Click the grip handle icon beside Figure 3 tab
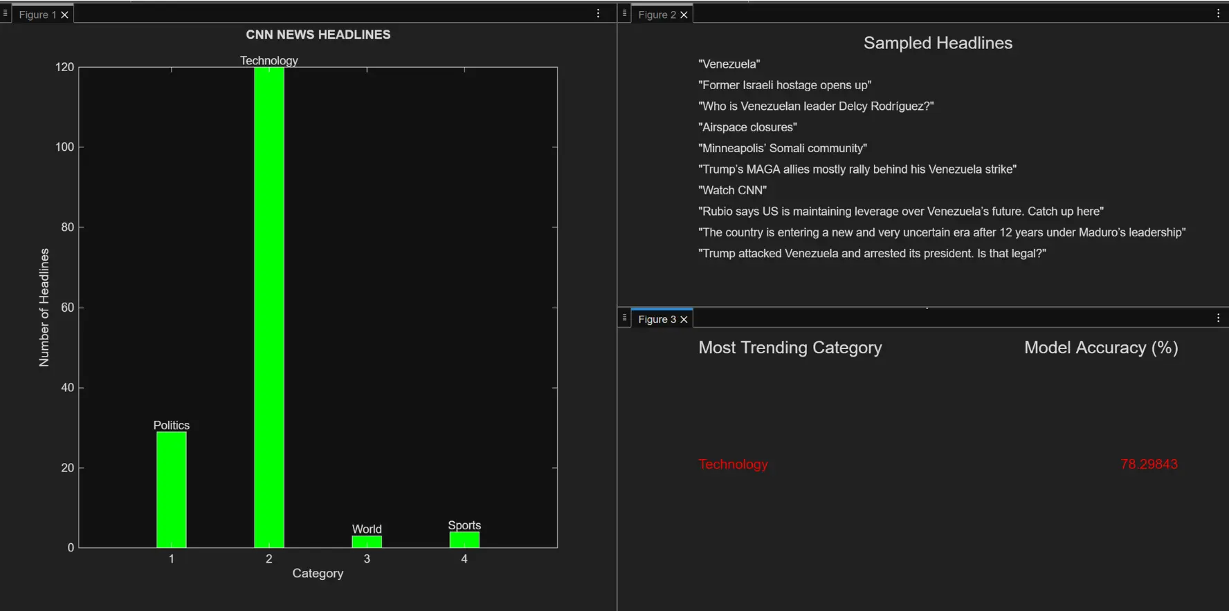1229x611 pixels. click(x=624, y=318)
